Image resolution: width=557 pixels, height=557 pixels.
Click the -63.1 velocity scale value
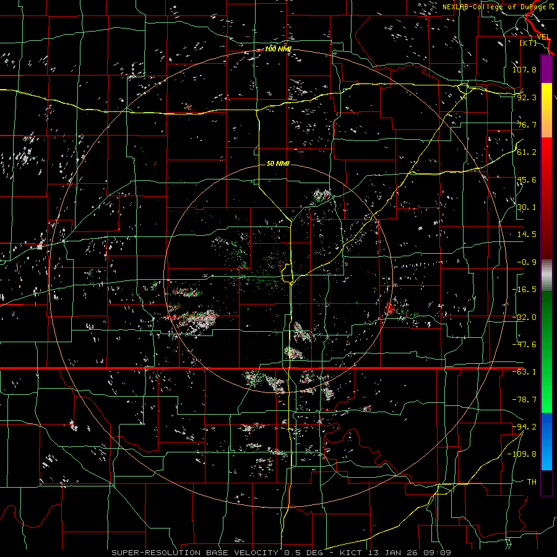point(524,372)
